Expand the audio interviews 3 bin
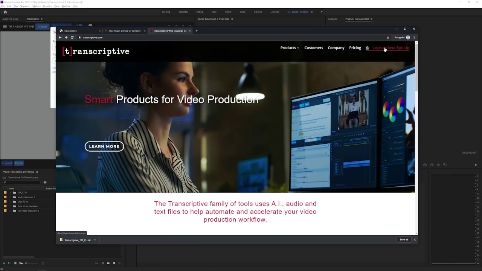Image resolution: width=482 pixels, height=271 pixels. click(x=10, y=197)
